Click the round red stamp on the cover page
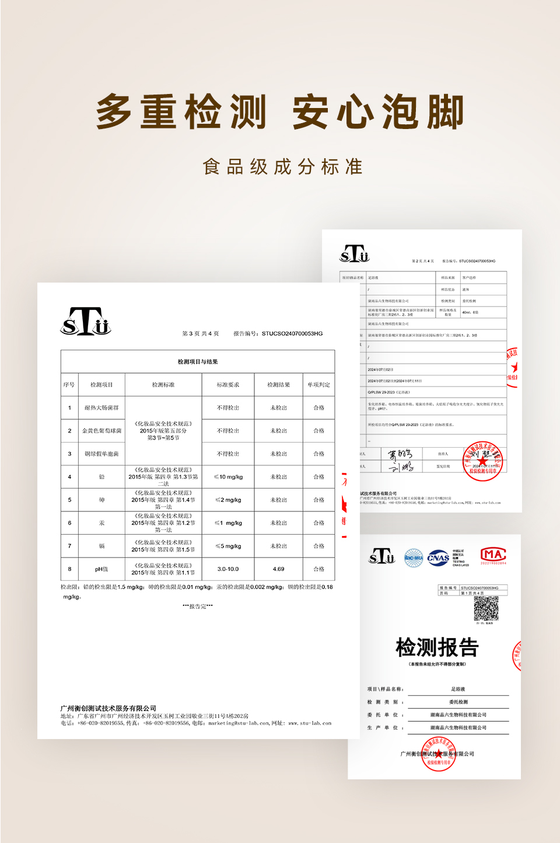Viewport: 560px width, 843px height. point(438,754)
